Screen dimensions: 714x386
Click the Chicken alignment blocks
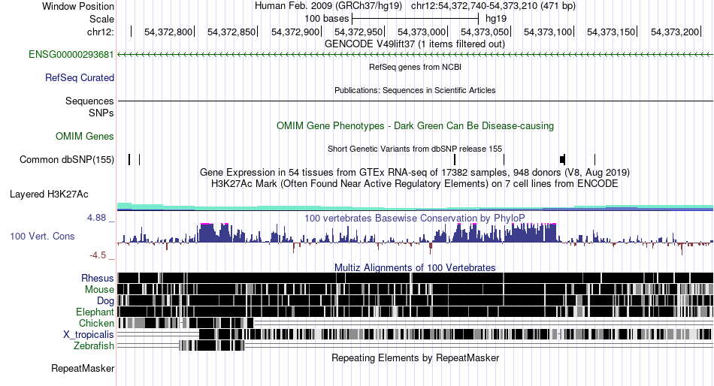186,323
